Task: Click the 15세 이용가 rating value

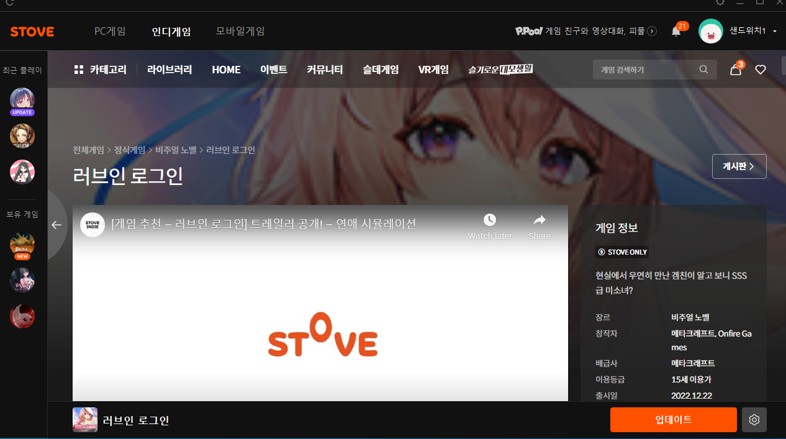Action: (691, 379)
